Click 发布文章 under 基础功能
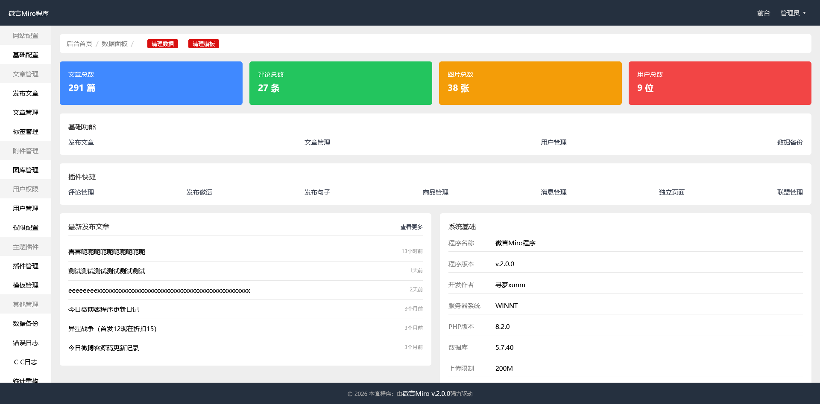The width and height of the screenshot is (820, 404). (81, 142)
